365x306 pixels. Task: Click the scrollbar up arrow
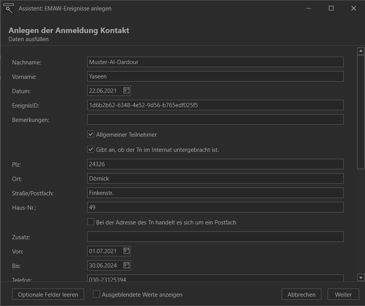click(361, 51)
